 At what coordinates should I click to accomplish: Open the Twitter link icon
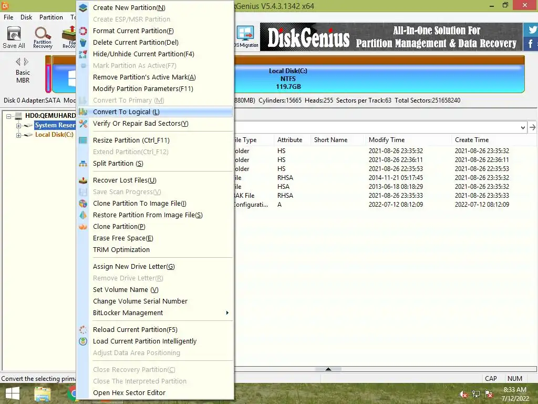click(532, 29)
